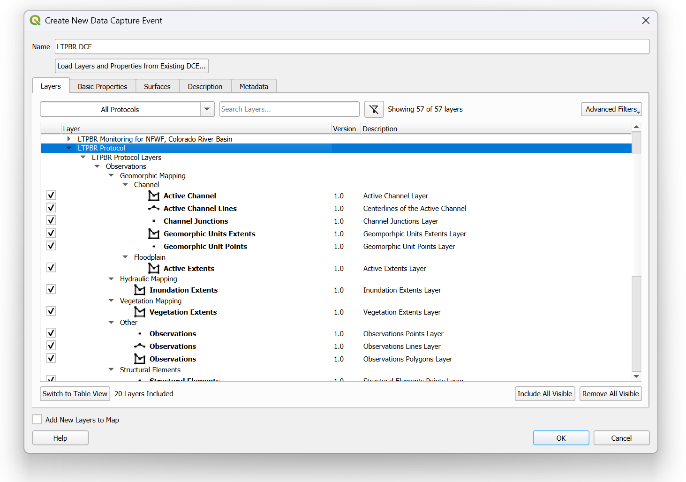Screen dimensions: 686x482
Task: Click the Channel Junctions point icon
Action: [x=154, y=221]
